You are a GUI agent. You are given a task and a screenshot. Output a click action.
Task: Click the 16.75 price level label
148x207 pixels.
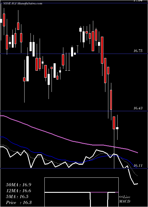click(138, 51)
